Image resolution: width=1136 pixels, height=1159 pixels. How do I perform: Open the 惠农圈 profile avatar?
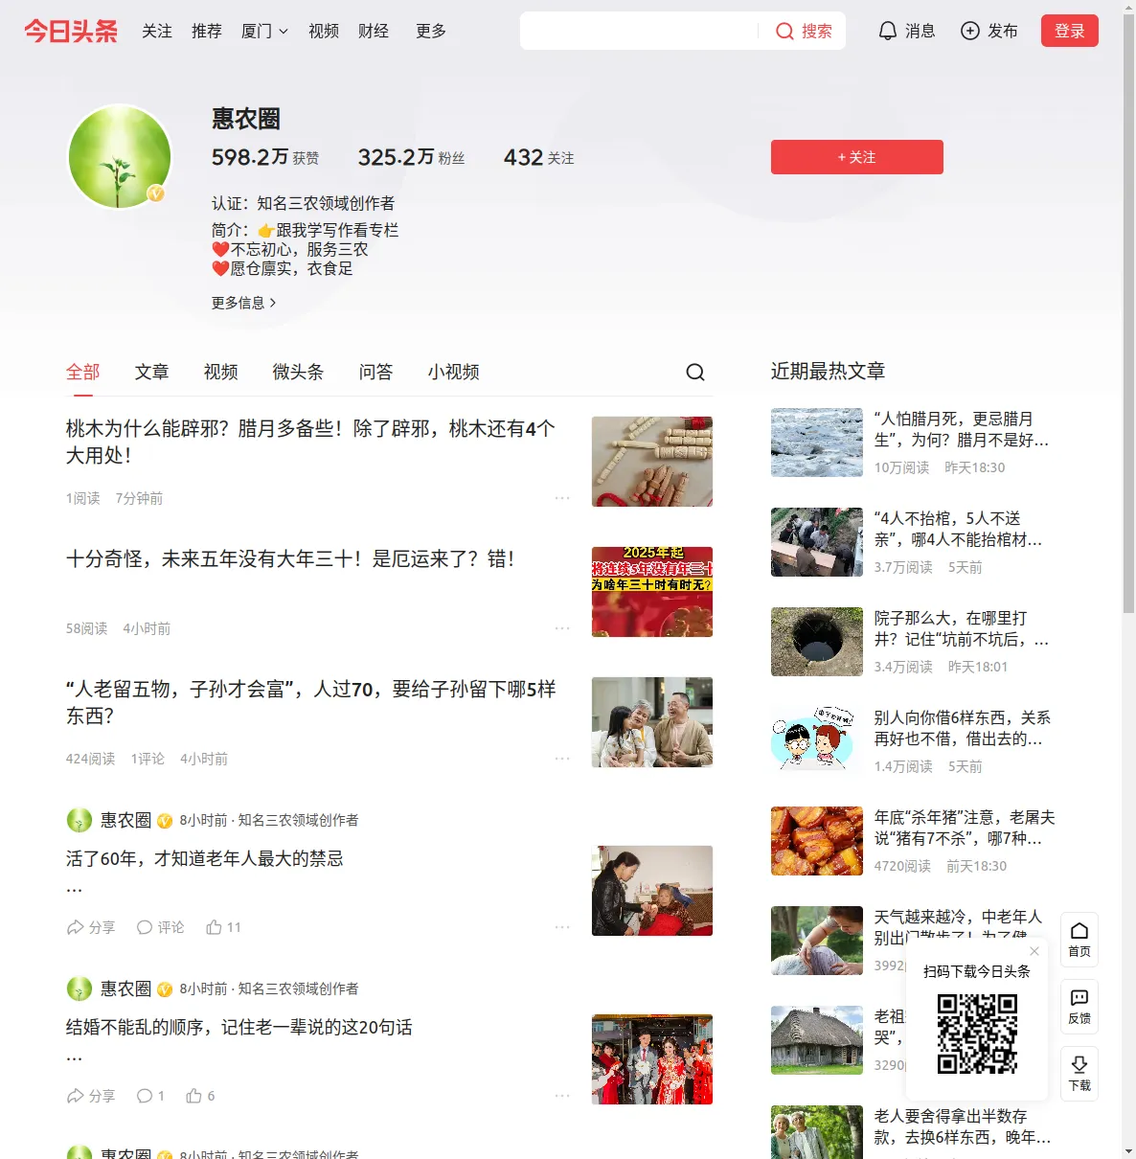[120, 157]
